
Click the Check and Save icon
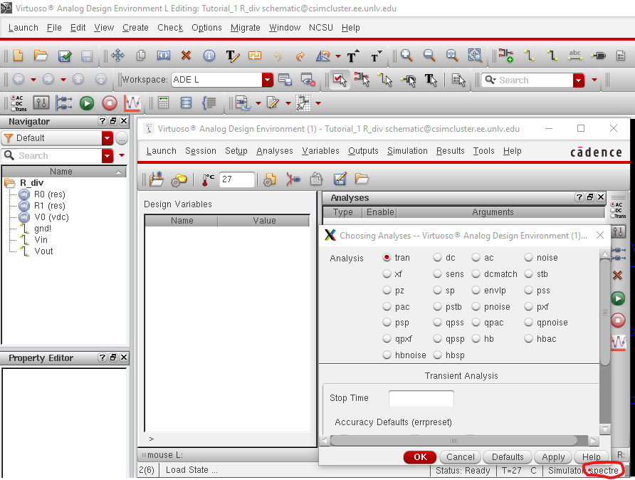[x=65, y=56]
